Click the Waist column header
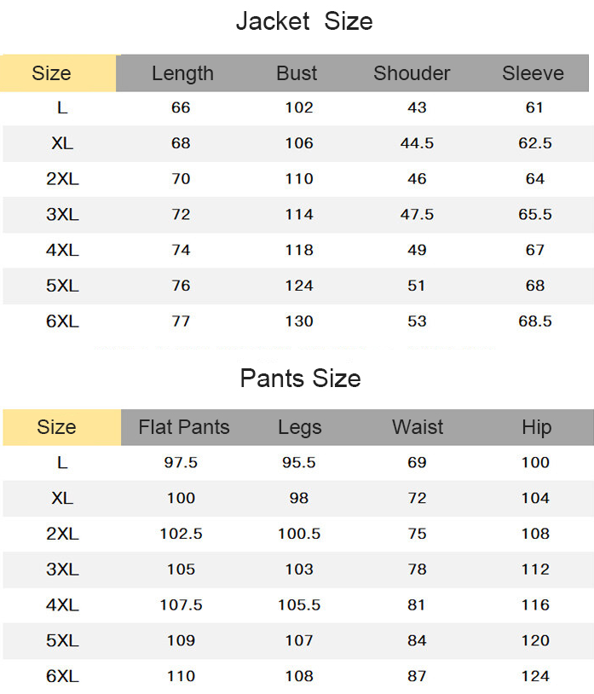The height and width of the screenshot is (694, 594). 418,427
